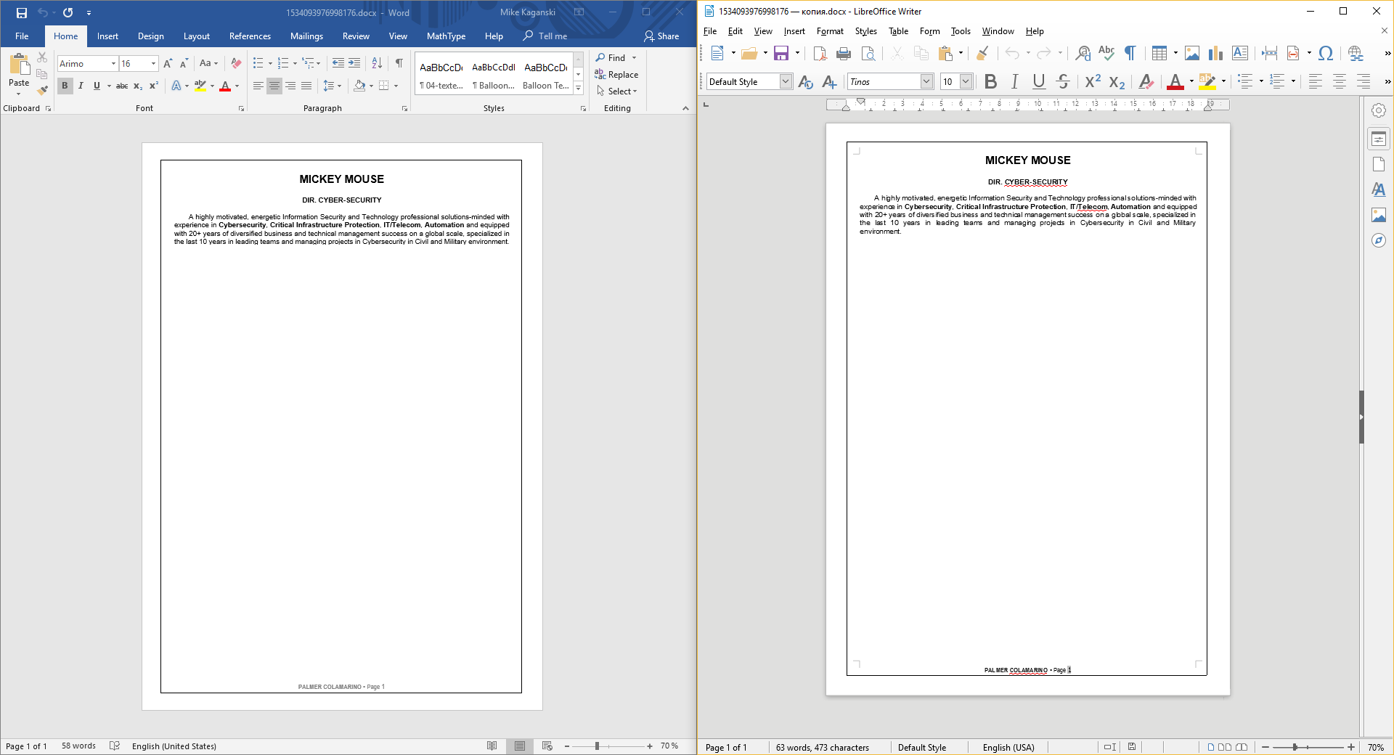Image resolution: width=1394 pixels, height=755 pixels.
Task: Open Find & Replace in LibreOffice toolbar
Action: pos(1083,53)
